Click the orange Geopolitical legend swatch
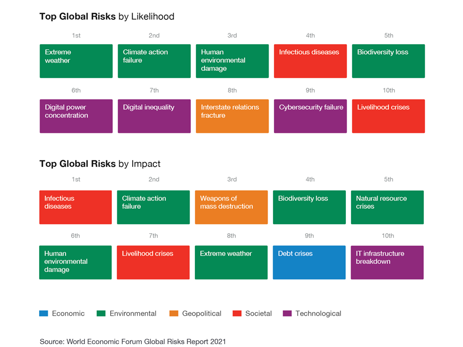 coord(174,313)
